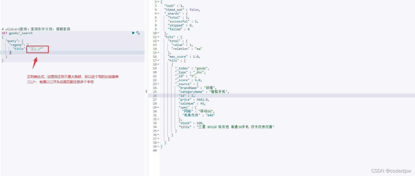Click line number 40 in the output gutter
Viewport: 415px width, 176px height.
(155, 150)
